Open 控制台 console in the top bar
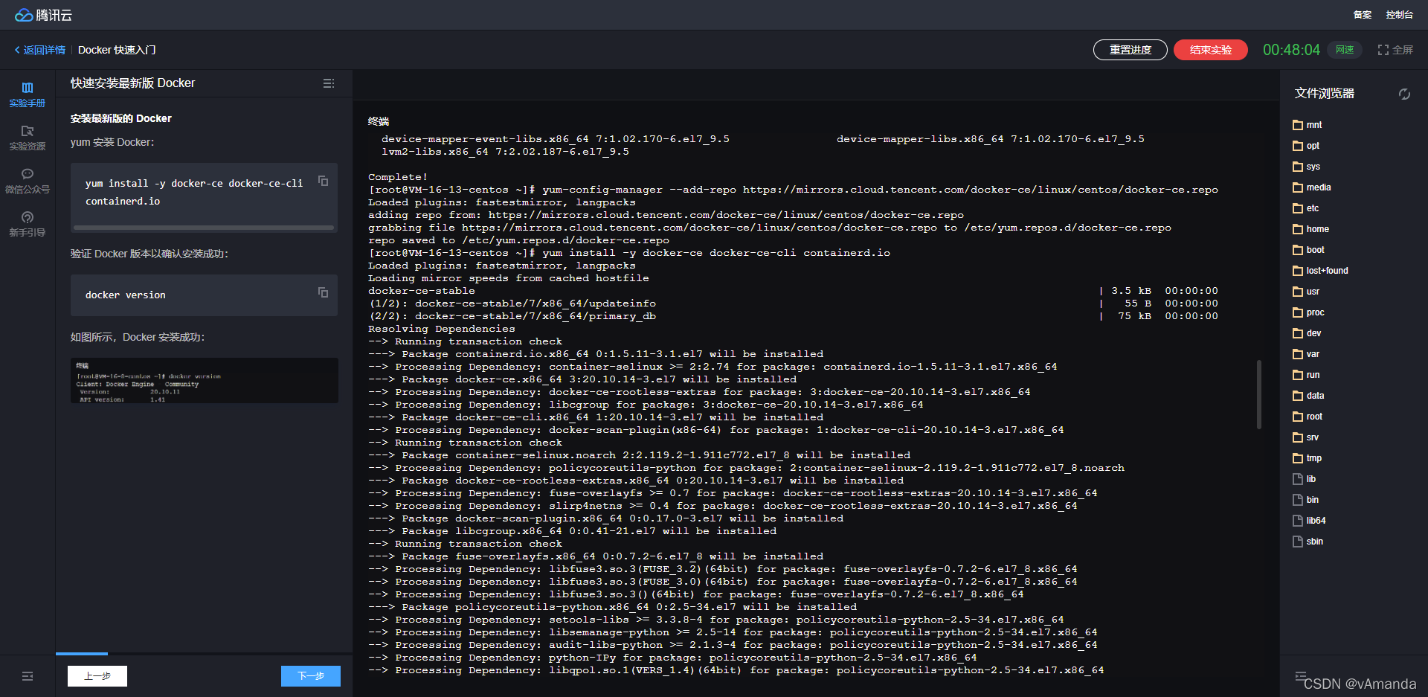This screenshot has width=1428, height=697. 1399,15
